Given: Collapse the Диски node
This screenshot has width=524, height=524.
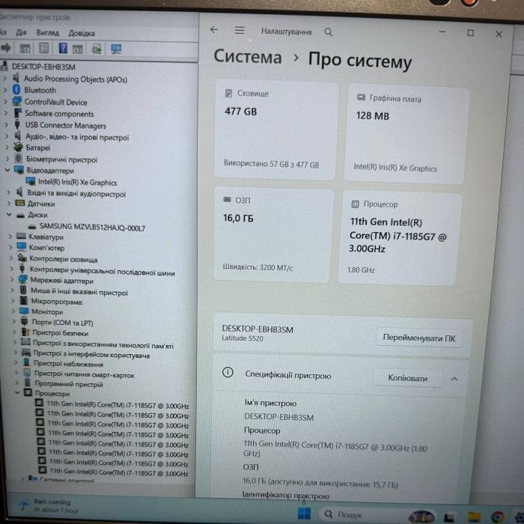Looking at the screenshot, I should (x=9, y=215).
